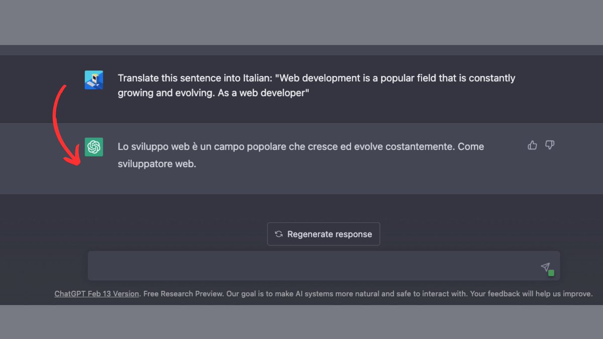This screenshot has width=603, height=339.
Task: Click the thumbs down feedback icon
Action: (x=550, y=146)
